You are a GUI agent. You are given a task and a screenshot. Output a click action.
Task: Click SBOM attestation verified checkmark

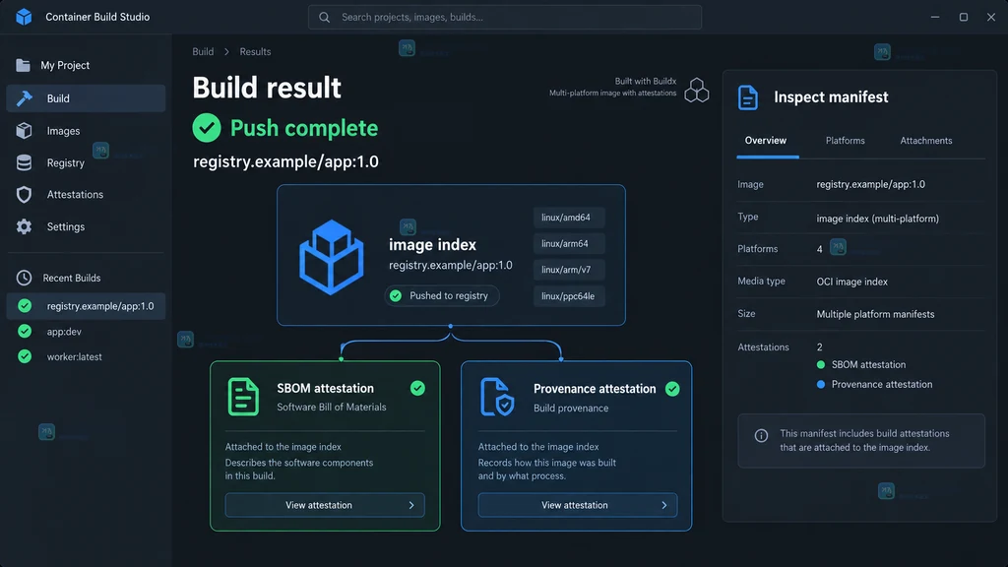417,388
